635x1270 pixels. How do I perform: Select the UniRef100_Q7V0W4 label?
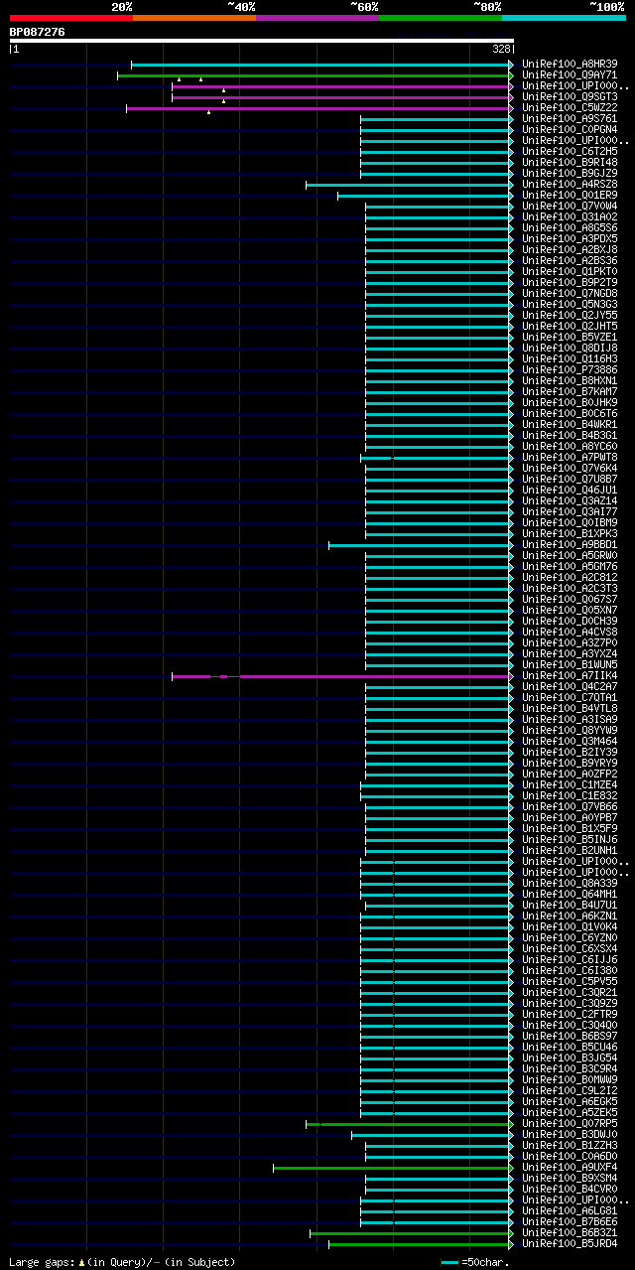tap(570, 206)
